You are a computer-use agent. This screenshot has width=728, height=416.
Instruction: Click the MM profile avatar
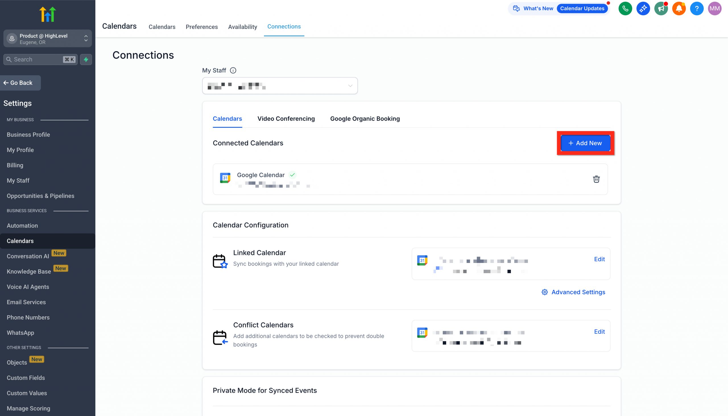pos(715,8)
